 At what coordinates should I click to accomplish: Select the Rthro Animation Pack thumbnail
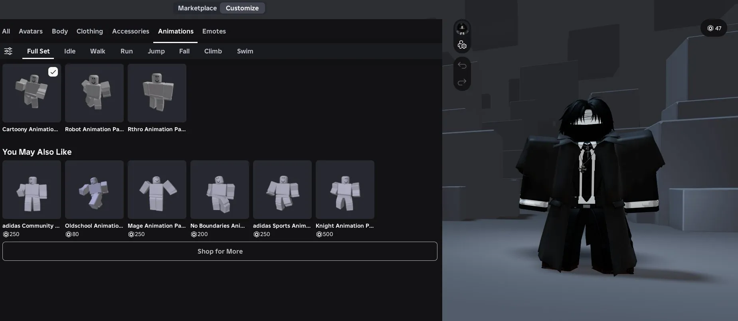click(x=157, y=93)
